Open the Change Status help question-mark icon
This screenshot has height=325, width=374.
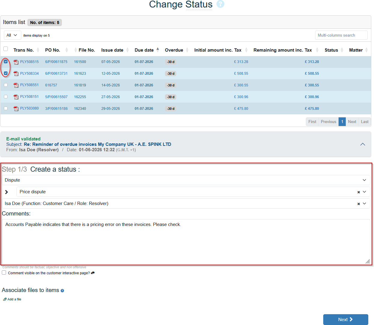coord(220,4)
